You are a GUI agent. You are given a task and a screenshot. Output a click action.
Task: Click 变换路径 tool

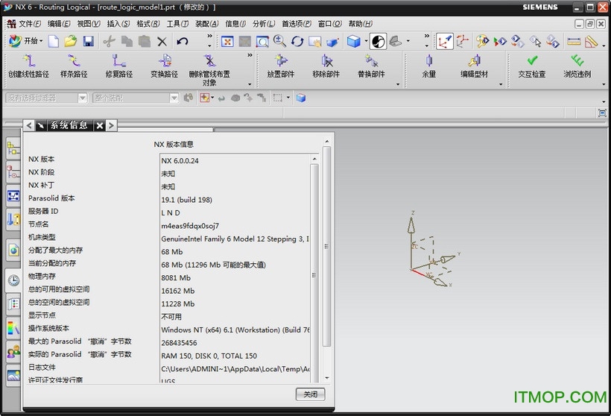tap(165, 66)
